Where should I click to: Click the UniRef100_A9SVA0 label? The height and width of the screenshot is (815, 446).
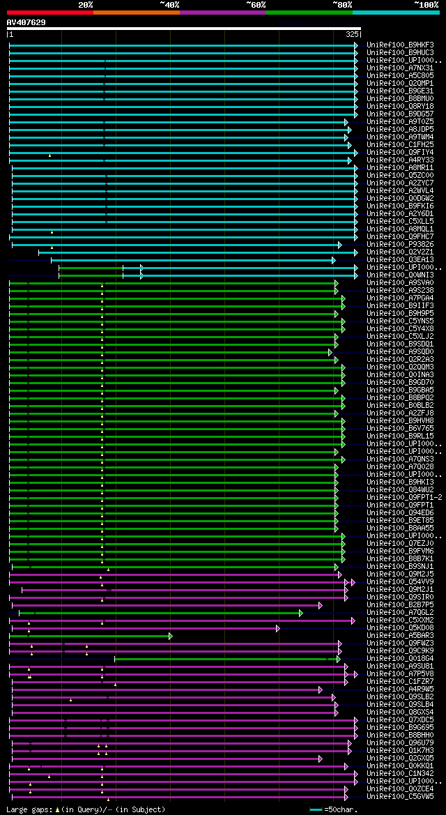point(400,283)
